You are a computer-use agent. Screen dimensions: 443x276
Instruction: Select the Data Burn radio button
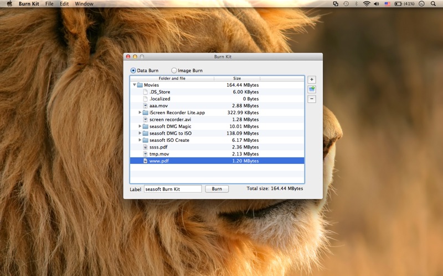click(133, 71)
